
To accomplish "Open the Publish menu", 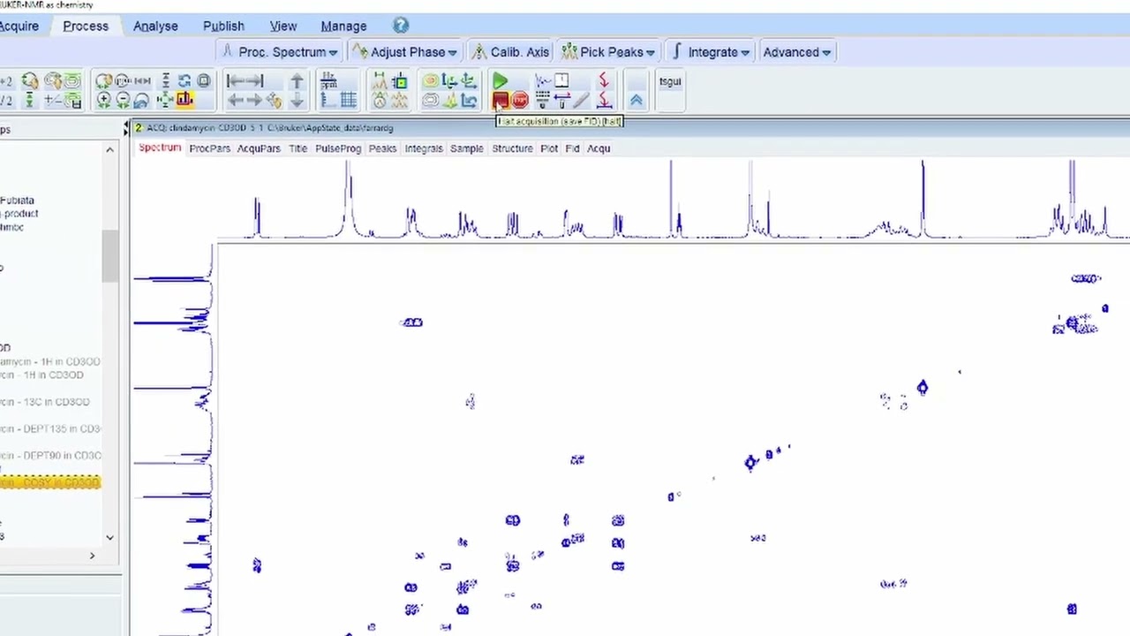I will pyautogui.click(x=223, y=26).
